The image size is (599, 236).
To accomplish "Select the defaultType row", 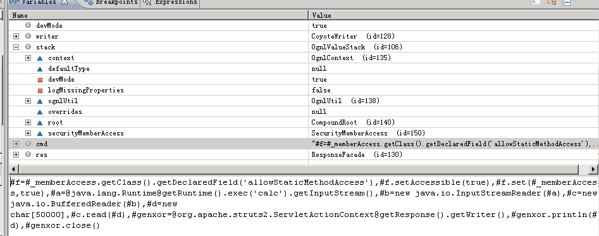I will (304, 69).
